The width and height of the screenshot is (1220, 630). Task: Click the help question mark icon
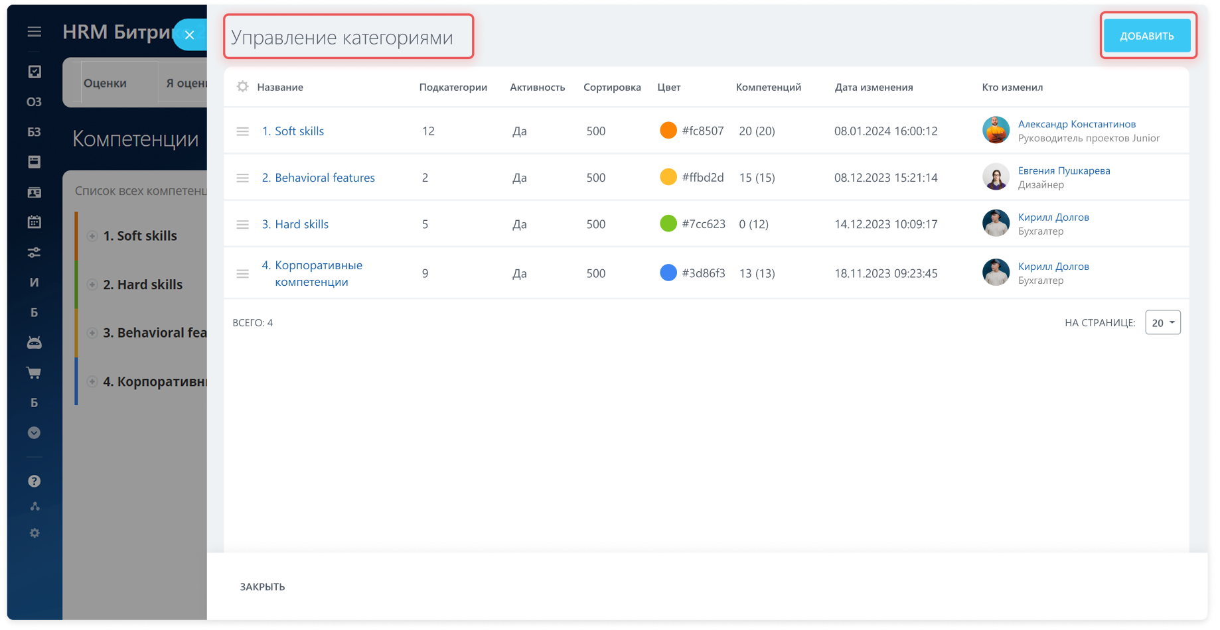pyautogui.click(x=35, y=481)
